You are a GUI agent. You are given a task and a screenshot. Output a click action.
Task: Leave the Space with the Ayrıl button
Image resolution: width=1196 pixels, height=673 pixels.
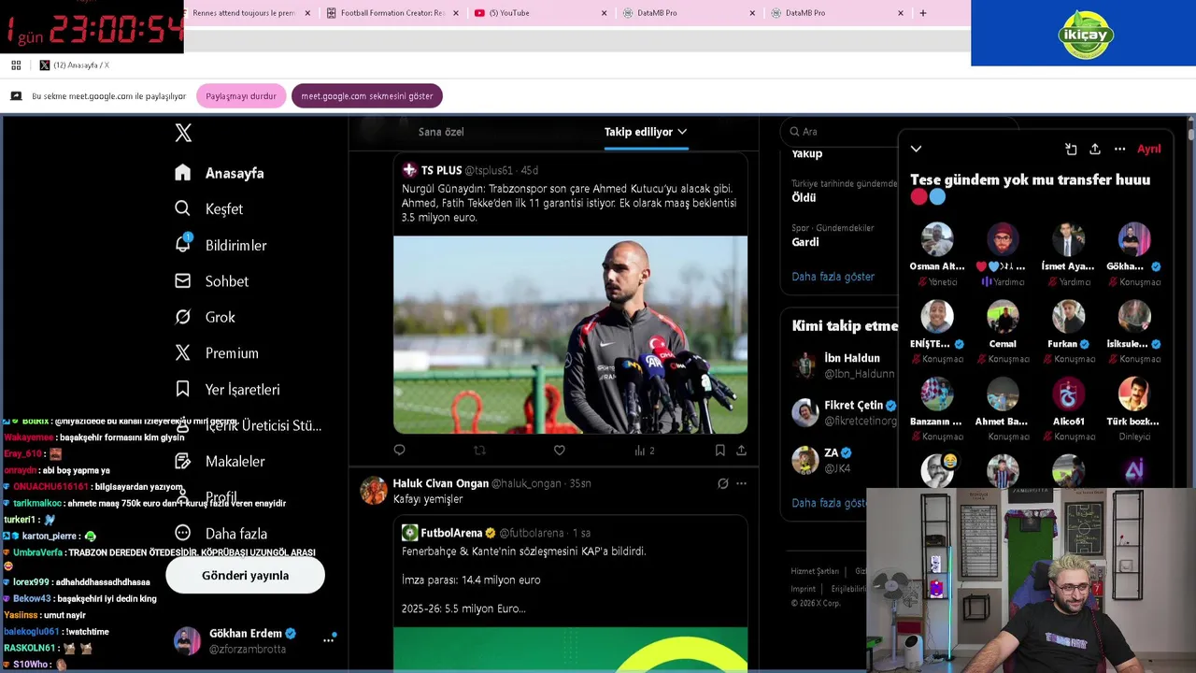tap(1149, 149)
